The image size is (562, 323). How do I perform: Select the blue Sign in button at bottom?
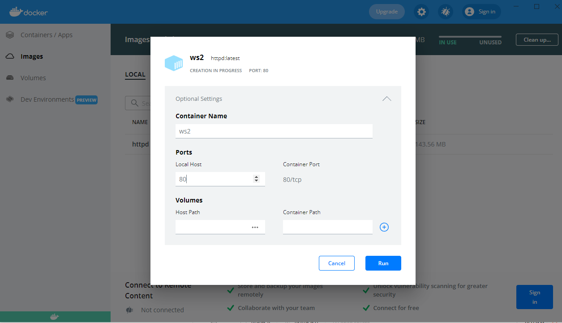click(535, 297)
